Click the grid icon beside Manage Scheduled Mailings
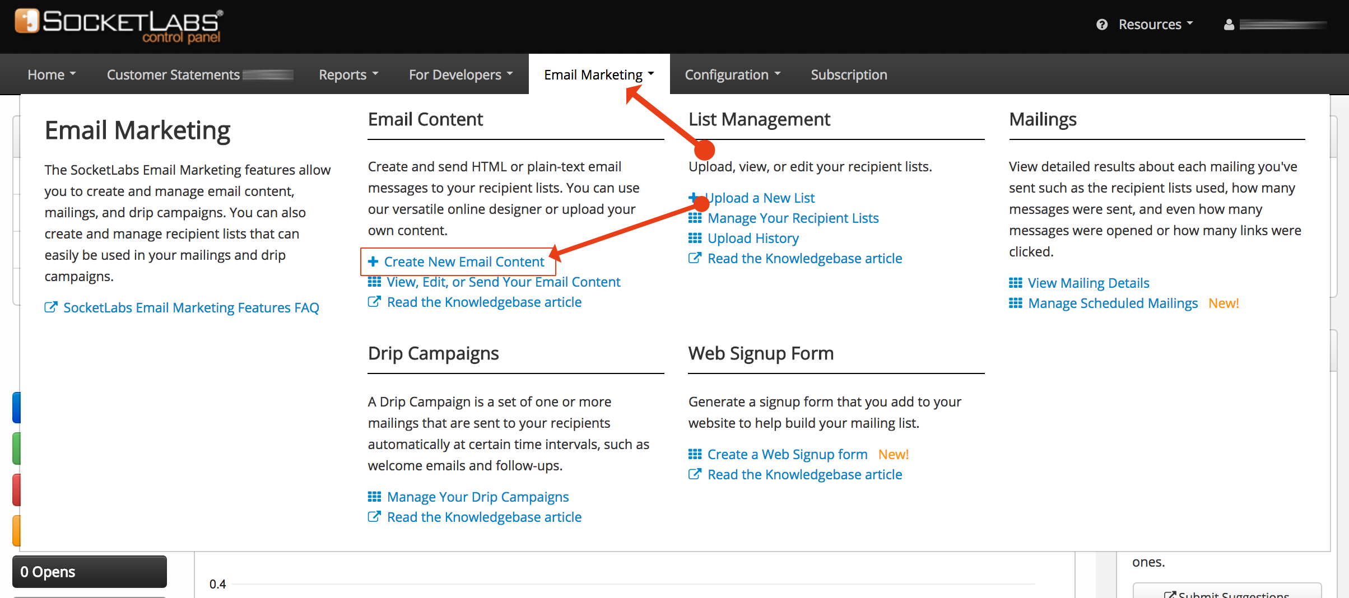 1015,303
